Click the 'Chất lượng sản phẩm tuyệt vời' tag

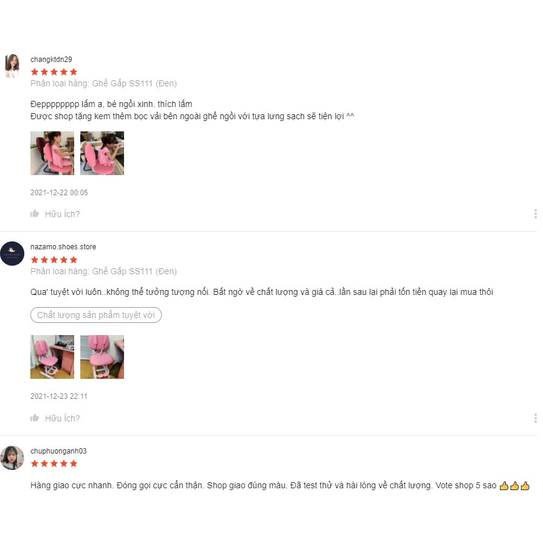coord(96,315)
